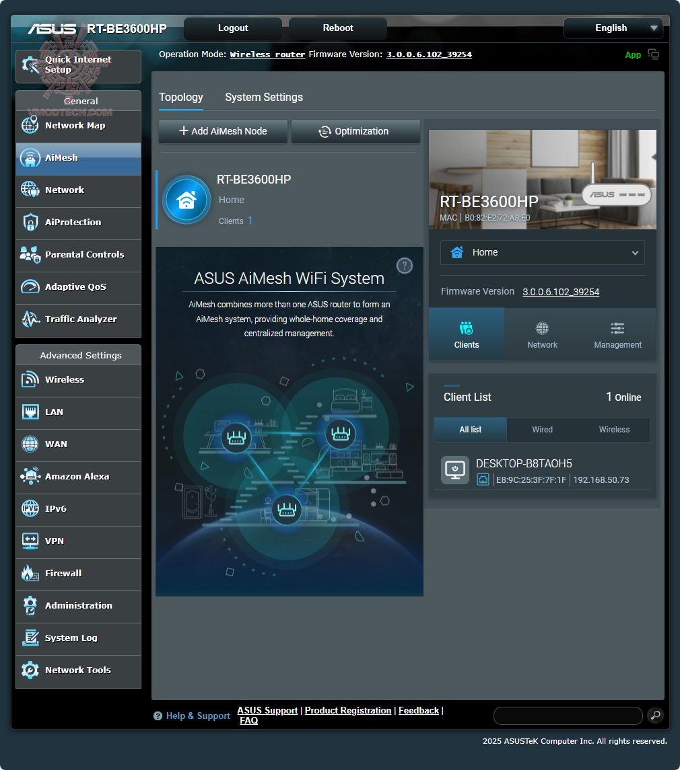
Task: Open the Wireless router operation mode link
Action: coord(267,54)
